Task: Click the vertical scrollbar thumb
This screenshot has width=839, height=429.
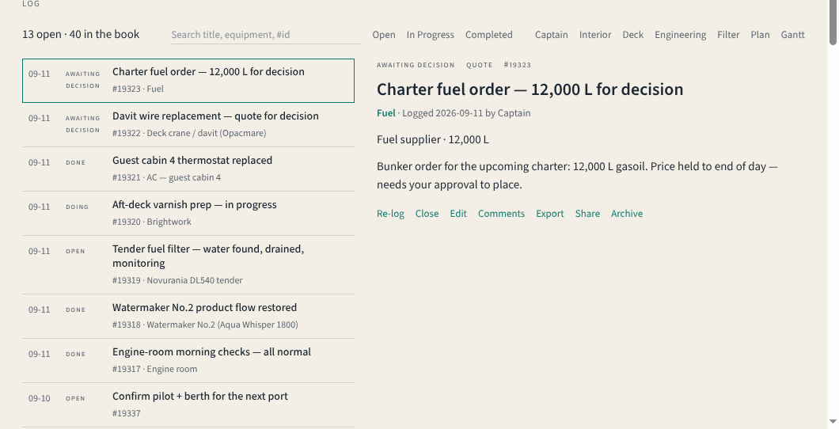Action: [833, 22]
